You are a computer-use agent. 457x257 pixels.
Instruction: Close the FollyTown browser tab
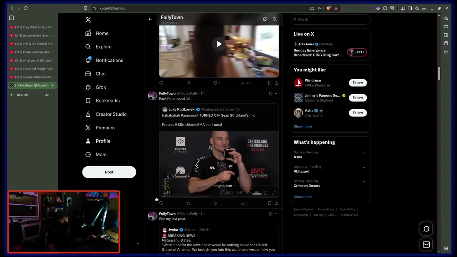[x=52, y=85]
